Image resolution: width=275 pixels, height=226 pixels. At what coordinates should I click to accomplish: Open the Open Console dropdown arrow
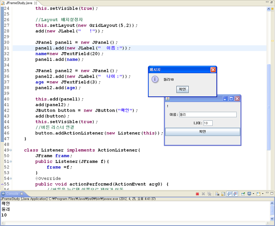pyautogui.click(x=263, y=194)
